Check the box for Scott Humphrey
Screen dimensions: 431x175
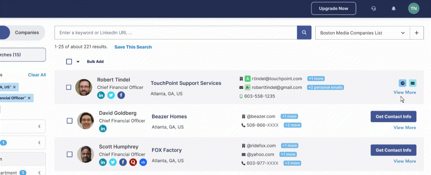(x=70, y=154)
